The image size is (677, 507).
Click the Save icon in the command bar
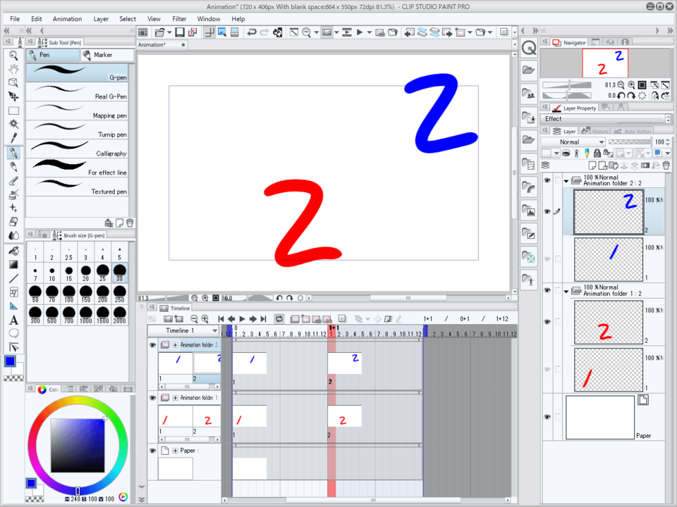(180, 32)
